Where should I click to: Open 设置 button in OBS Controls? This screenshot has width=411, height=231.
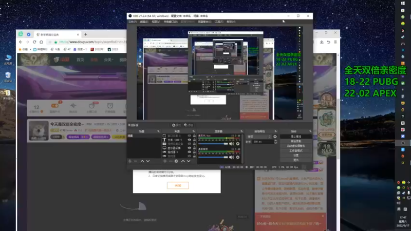pyautogui.click(x=296, y=156)
